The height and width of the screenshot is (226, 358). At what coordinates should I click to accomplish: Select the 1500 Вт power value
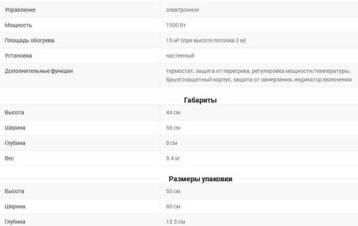(176, 25)
